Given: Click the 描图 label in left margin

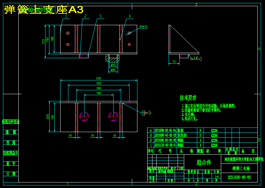Looking at the screenshot, I should pos(11,132).
